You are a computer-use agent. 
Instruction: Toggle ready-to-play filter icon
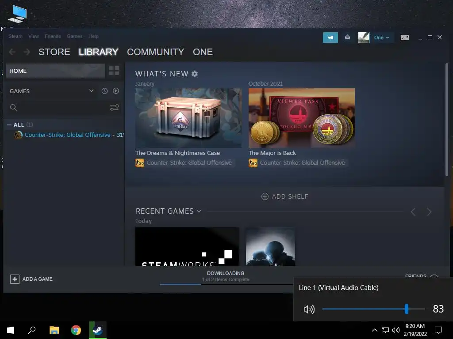116,91
